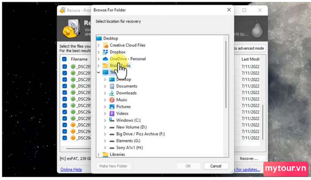
Task: Expand the Dropbox tree node
Action: (99, 52)
